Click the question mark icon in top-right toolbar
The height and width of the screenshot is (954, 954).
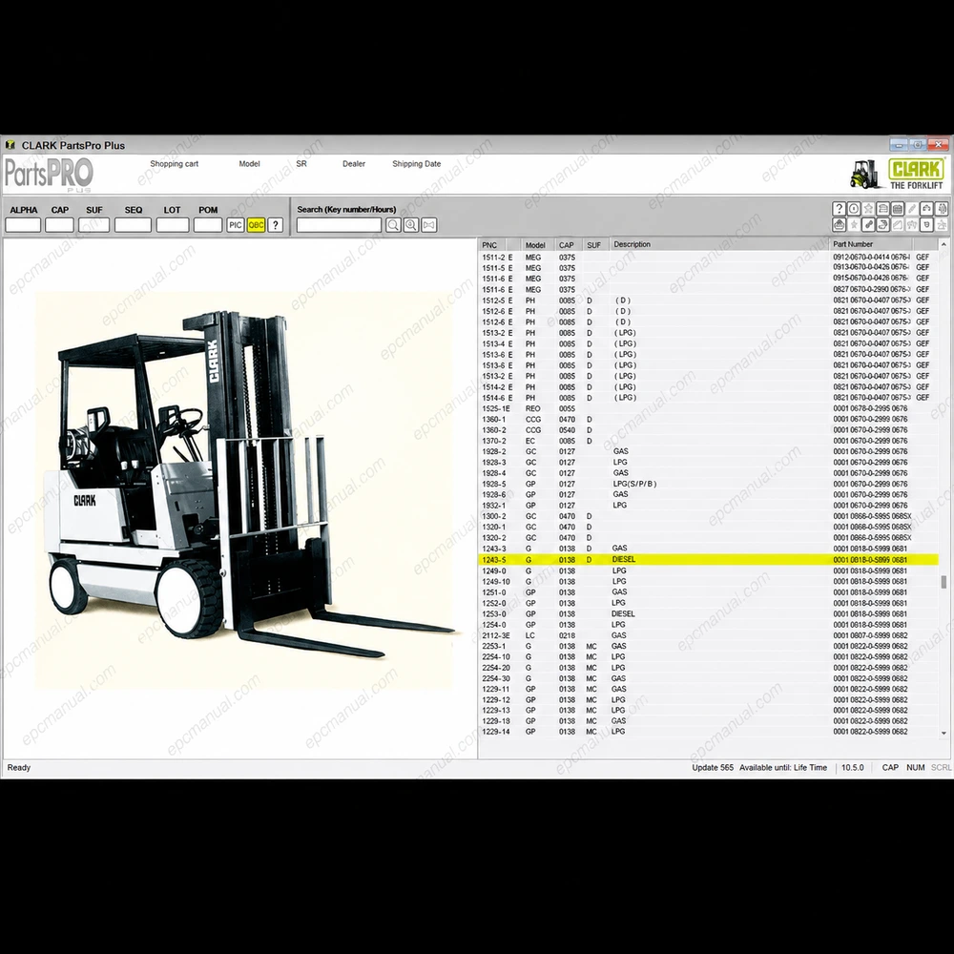tap(839, 209)
